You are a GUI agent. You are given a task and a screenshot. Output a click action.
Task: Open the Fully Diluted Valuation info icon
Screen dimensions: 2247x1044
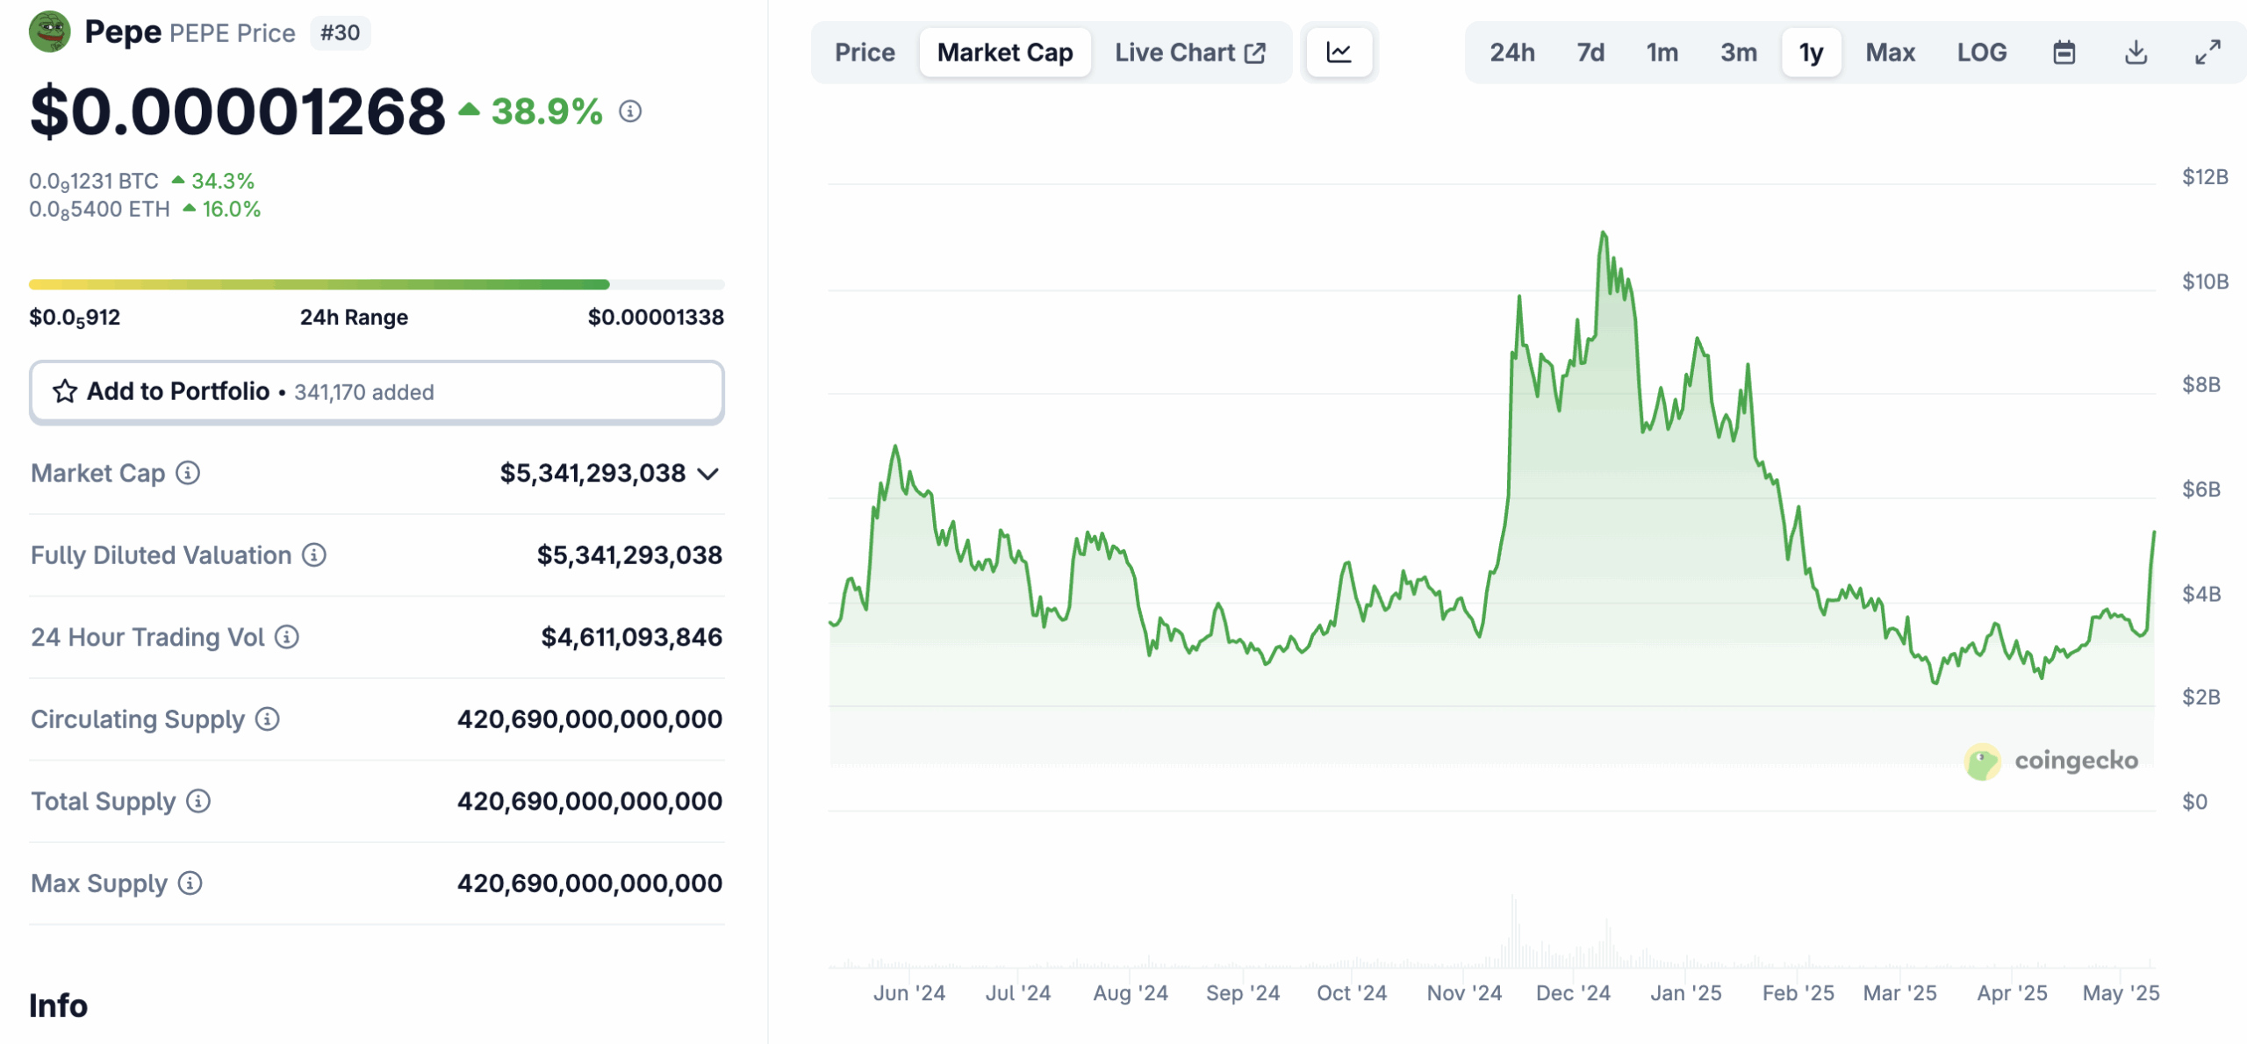(314, 555)
